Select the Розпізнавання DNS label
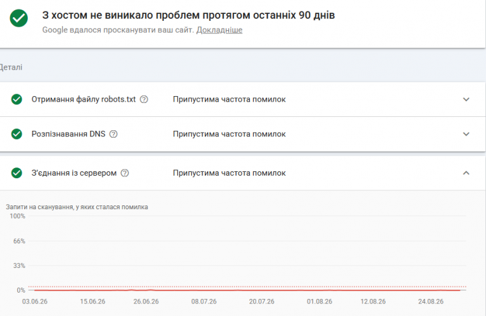Image resolution: width=486 pixels, height=316 pixels. 68,134
